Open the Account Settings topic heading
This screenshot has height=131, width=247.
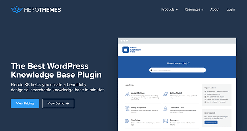tap(138, 93)
